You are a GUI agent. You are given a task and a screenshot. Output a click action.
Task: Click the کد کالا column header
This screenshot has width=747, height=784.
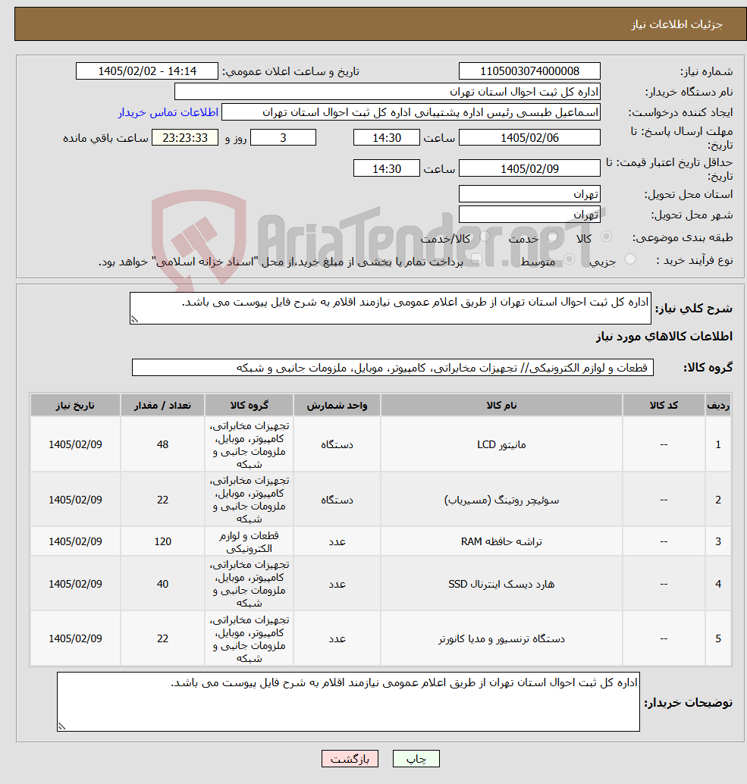pyautogui.click(x=664, y=406)
